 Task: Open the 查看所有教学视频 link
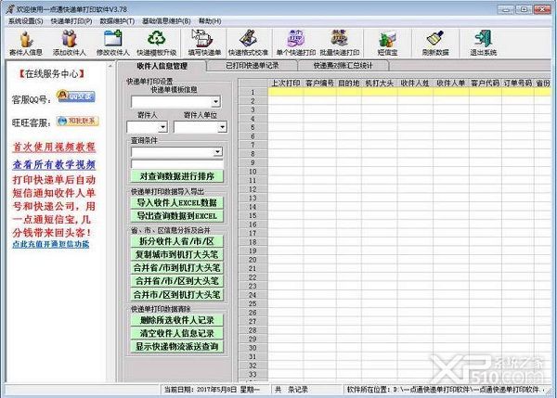pyautogui.click(x=54, y=164)
